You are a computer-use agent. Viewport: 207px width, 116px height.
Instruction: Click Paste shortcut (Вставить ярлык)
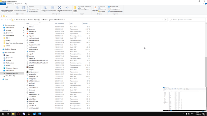coord(32,12)
